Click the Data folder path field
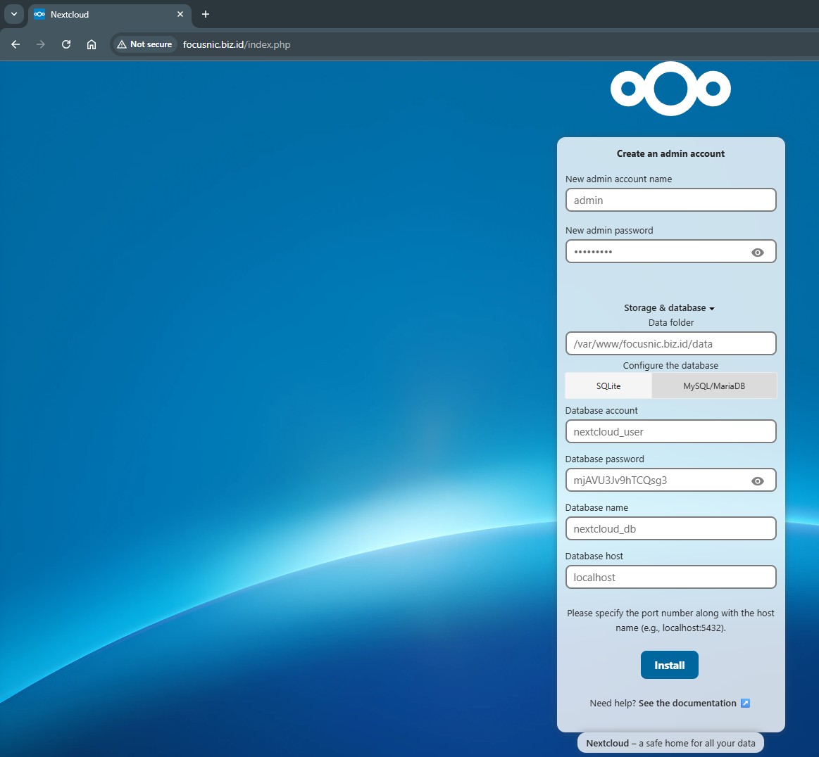The image size is (819, 757). (670, 344)
